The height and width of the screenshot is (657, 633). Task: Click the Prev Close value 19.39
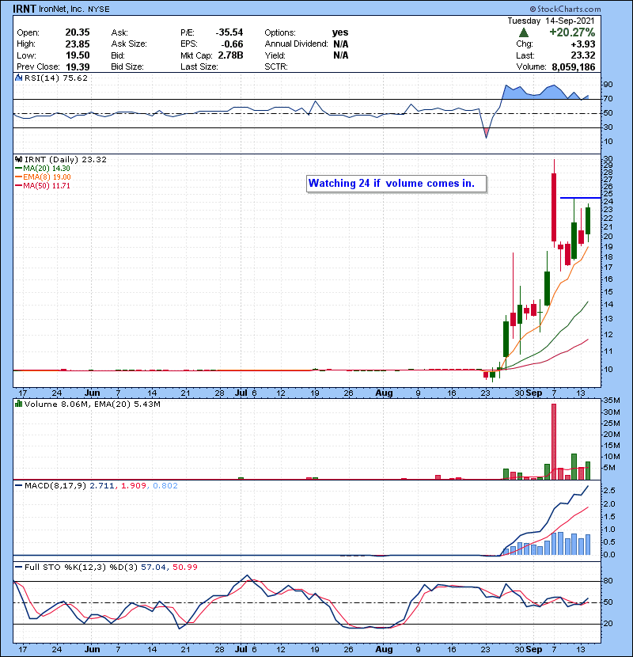(x=78, y=66)
